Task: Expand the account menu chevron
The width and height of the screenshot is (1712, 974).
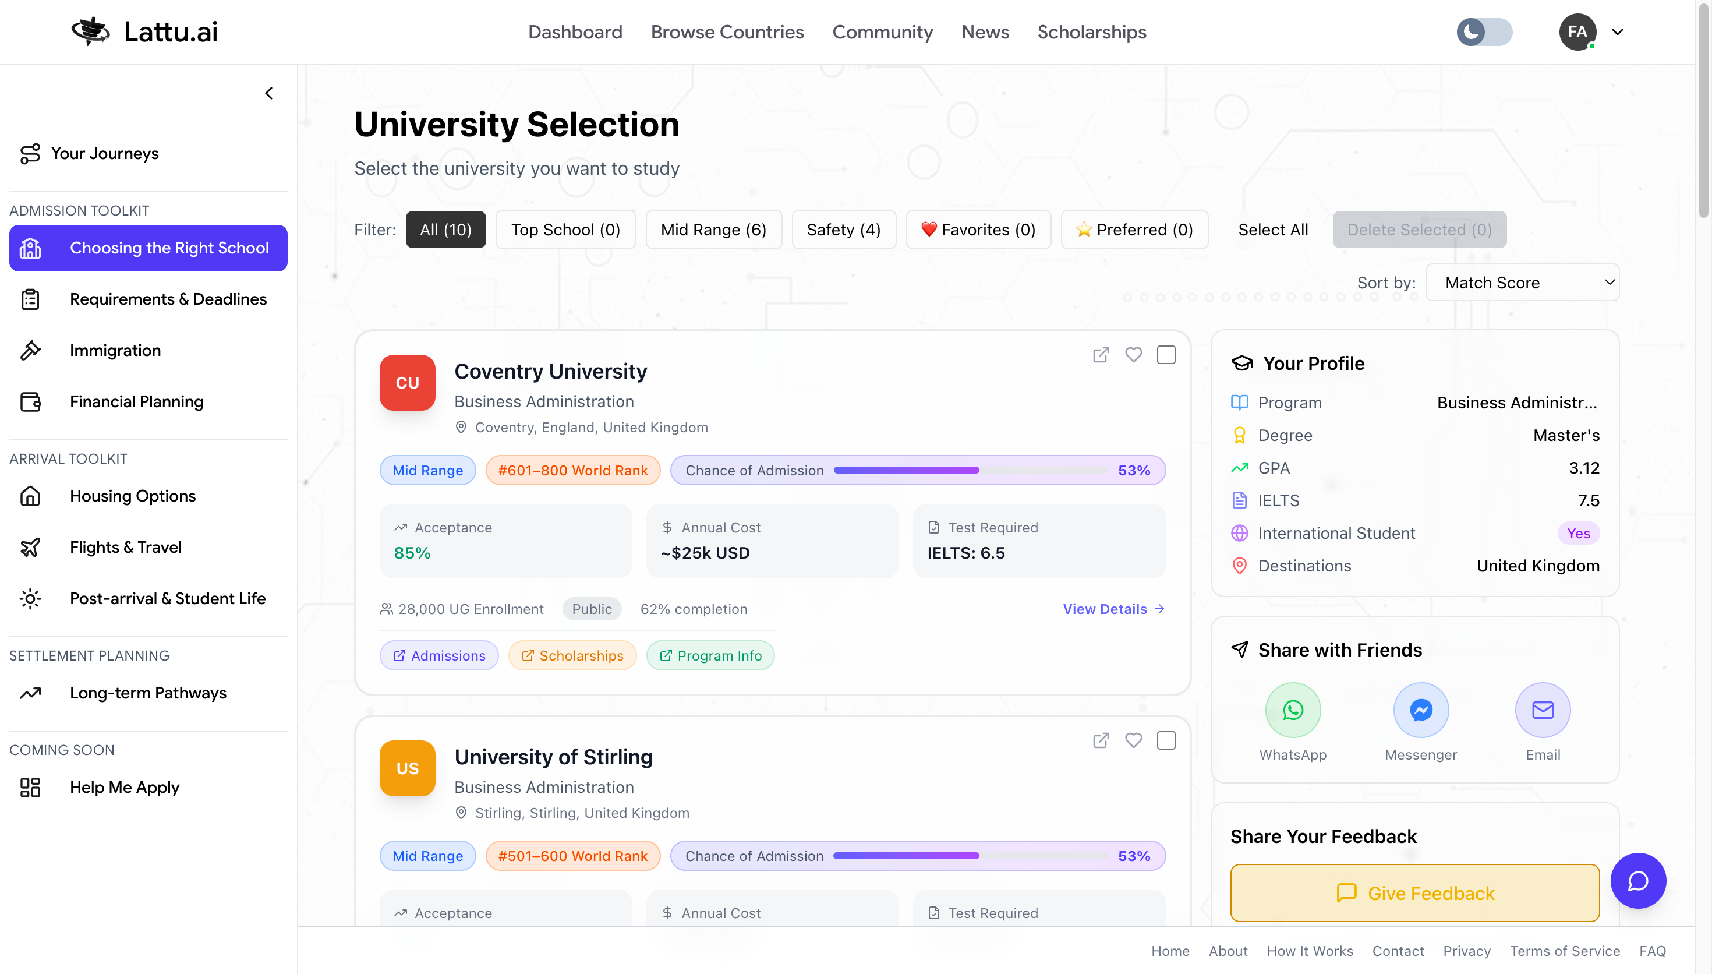Action: click(1617, 31)
